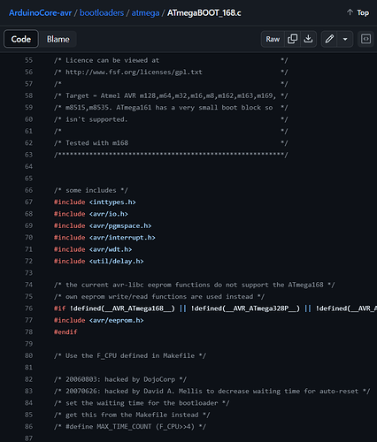377x442 pixels.
Task: Select line number 86
Action: (28, 426)
